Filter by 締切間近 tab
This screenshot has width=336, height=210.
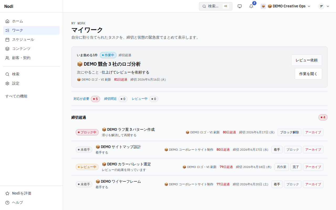[x=116, y=99]
